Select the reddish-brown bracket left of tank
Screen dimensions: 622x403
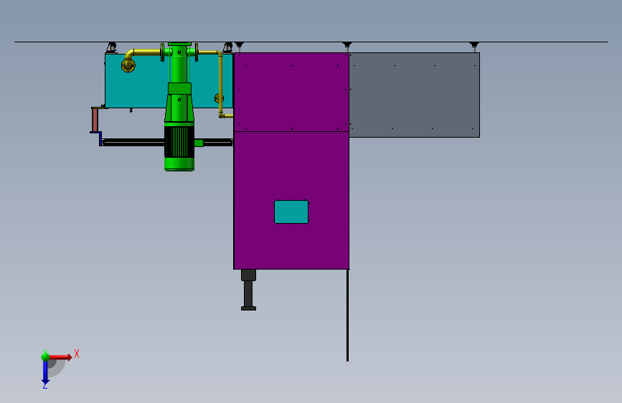point(95,120)
